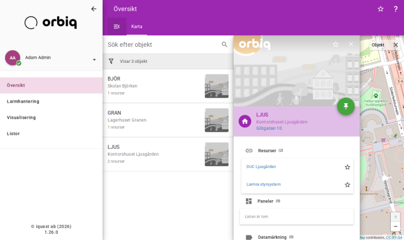This screenshot has height=240, width=404.
Task: Click Resurser link icon
Action: 249,151
